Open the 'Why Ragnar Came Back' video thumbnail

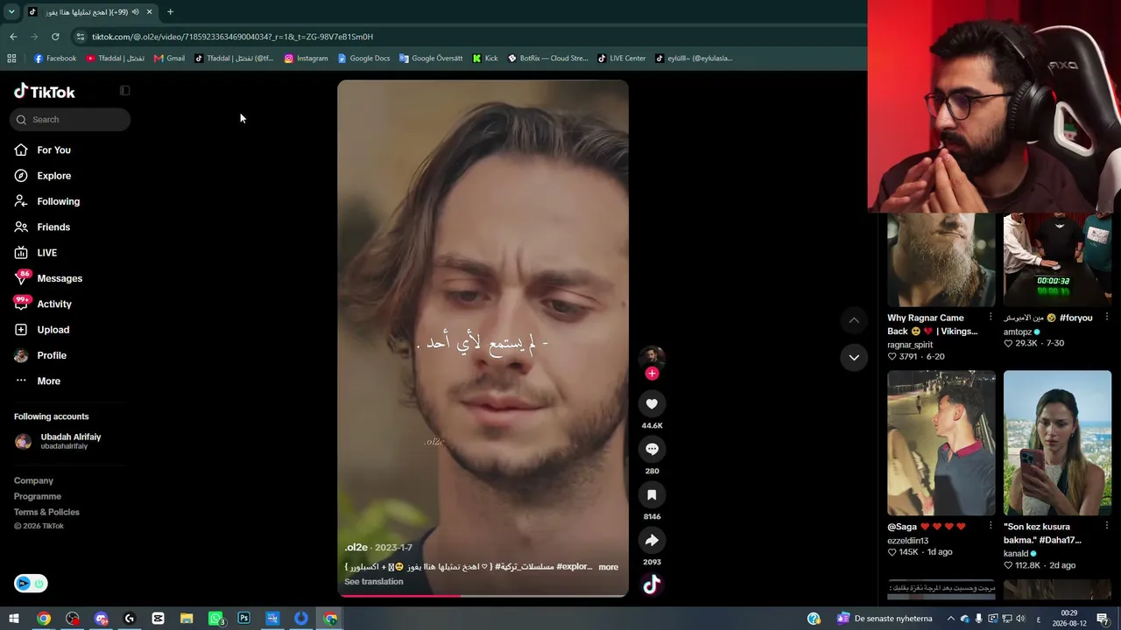(941, 260)
